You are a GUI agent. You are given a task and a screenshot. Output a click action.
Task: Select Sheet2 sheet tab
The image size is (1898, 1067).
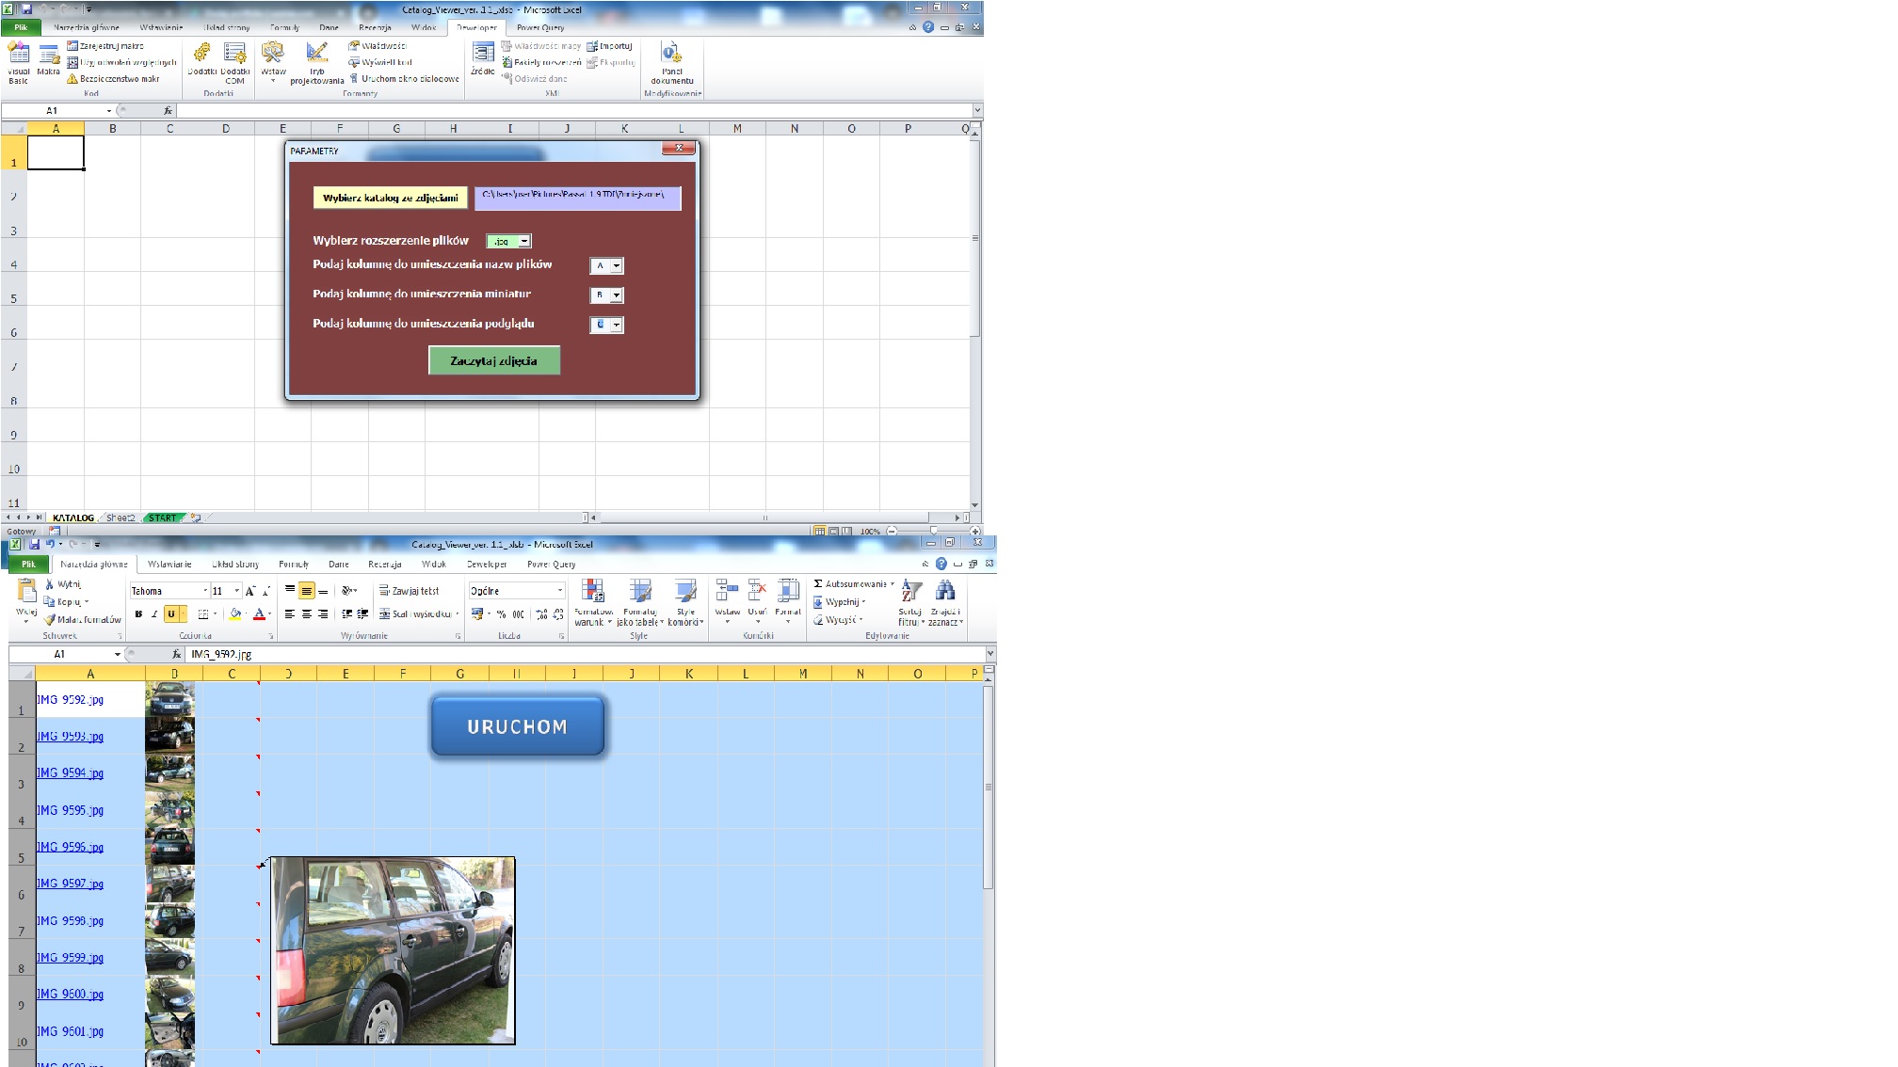pyautogui.click(x=121, y=518)
